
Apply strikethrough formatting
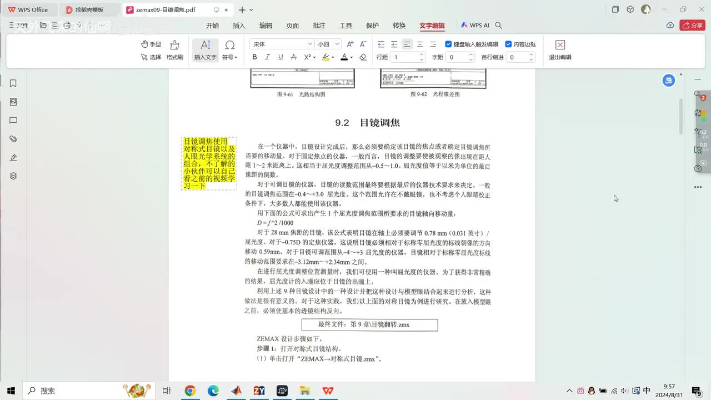point(293,57)
